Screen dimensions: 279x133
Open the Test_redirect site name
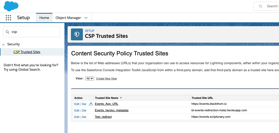[103, 116]
